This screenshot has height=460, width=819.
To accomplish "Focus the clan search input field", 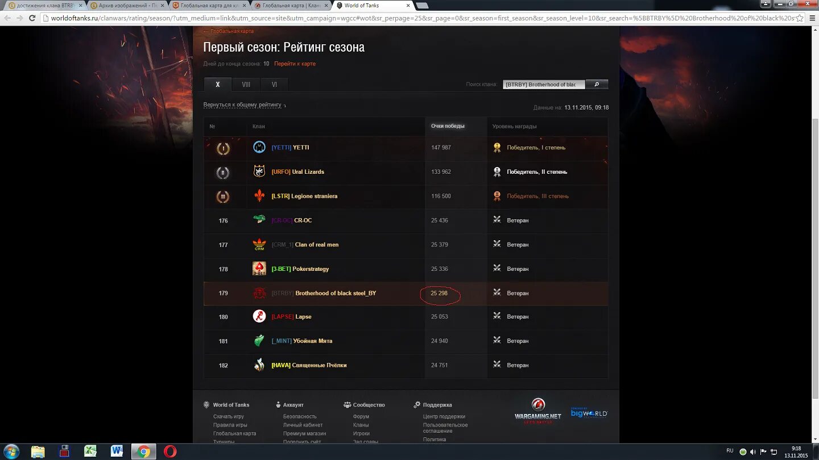I will tap(543, 84).
